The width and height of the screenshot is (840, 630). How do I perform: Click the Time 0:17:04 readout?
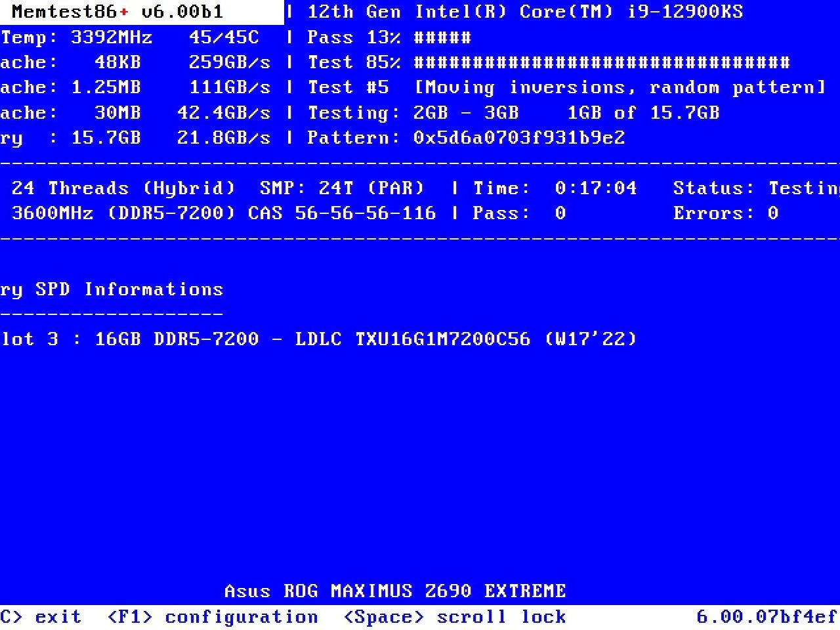555,188
